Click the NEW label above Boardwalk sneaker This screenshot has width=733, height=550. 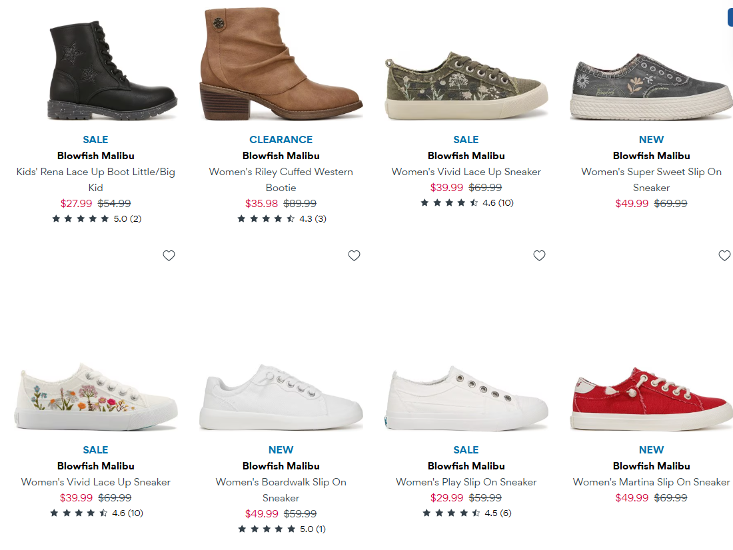click(281, 449)
